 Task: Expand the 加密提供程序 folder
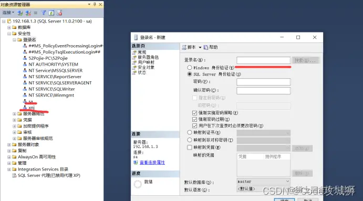pos(14,126)
